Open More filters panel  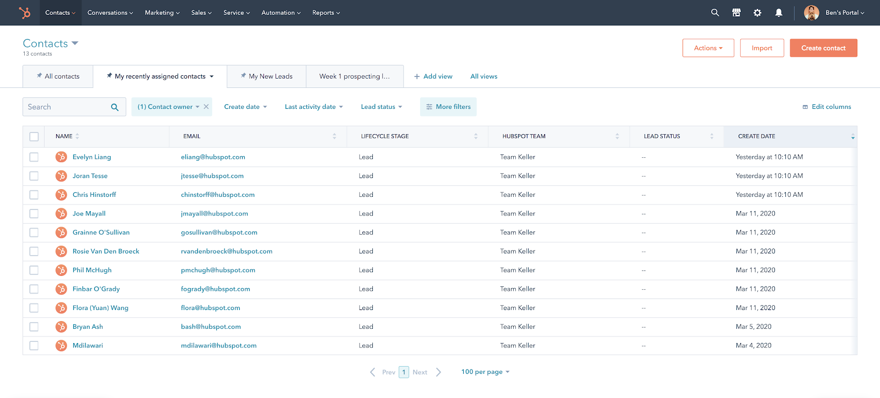pyautogui.click(x=448, y=107)
